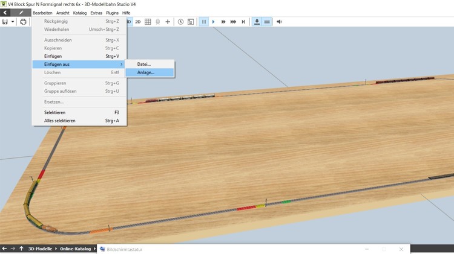This screenshot has height=254, width=454.
Task: Click the plus add icon
Action: click(168, 22)
